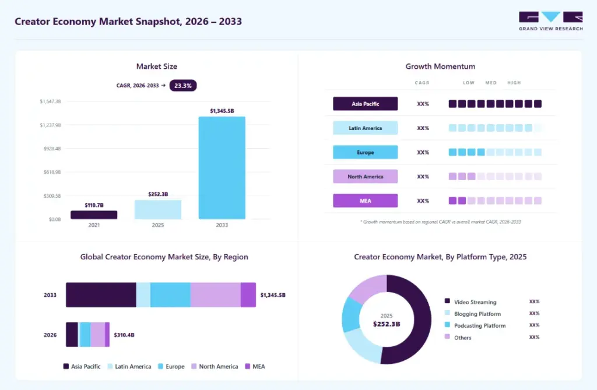Click the $110.7B label above 2021 bar
Viewport: 597px width, 390px height.
click(94, 205)
